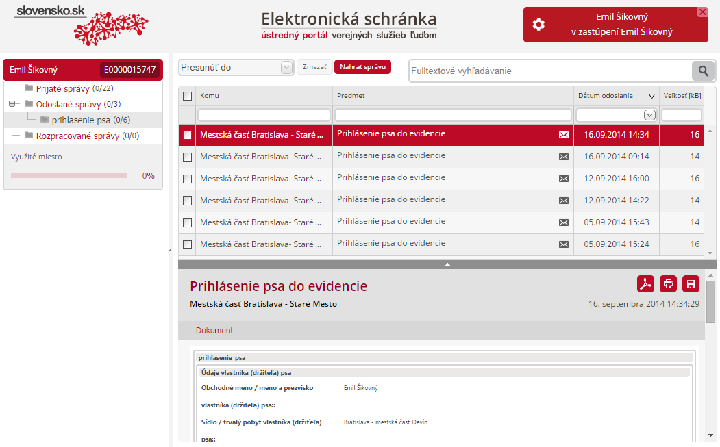Toggle select-all checkbox in table header
720x447 pixels.
(x=188, y=97)
